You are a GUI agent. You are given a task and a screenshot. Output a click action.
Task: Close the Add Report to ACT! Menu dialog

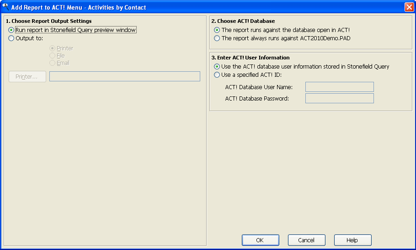point(409,7)
